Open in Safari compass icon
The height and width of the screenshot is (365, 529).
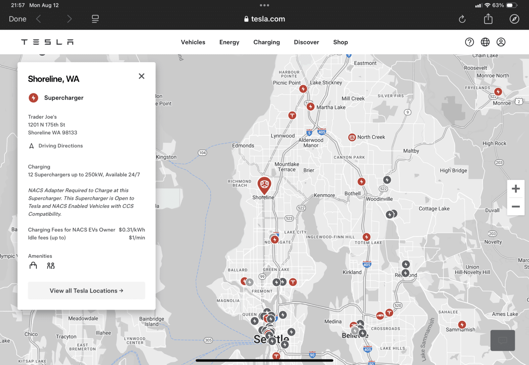coord(514,19)
